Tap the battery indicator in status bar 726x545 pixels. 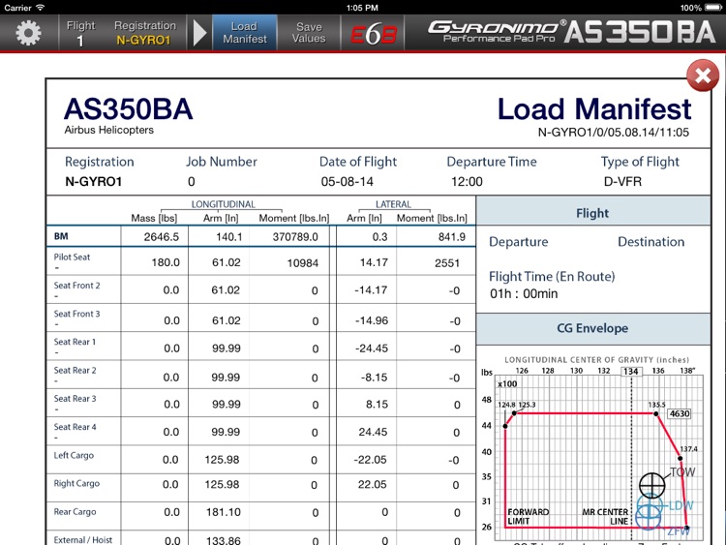click(x=713, y=8)
